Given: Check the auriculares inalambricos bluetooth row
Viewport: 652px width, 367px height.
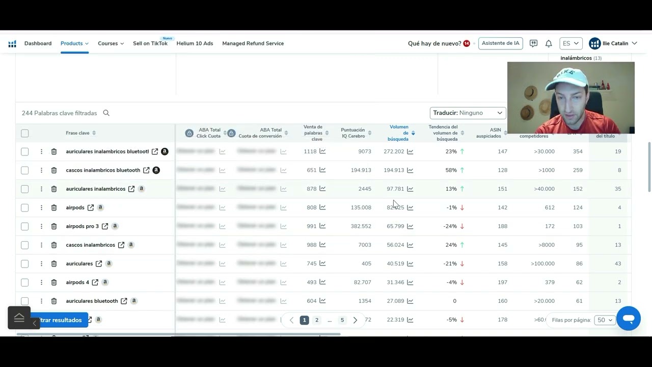Looking at the screenshot, I should click(x=25, y=151).
